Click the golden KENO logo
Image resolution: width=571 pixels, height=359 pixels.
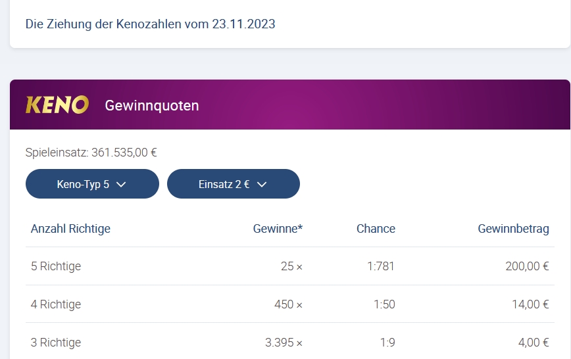coord(57,105)
